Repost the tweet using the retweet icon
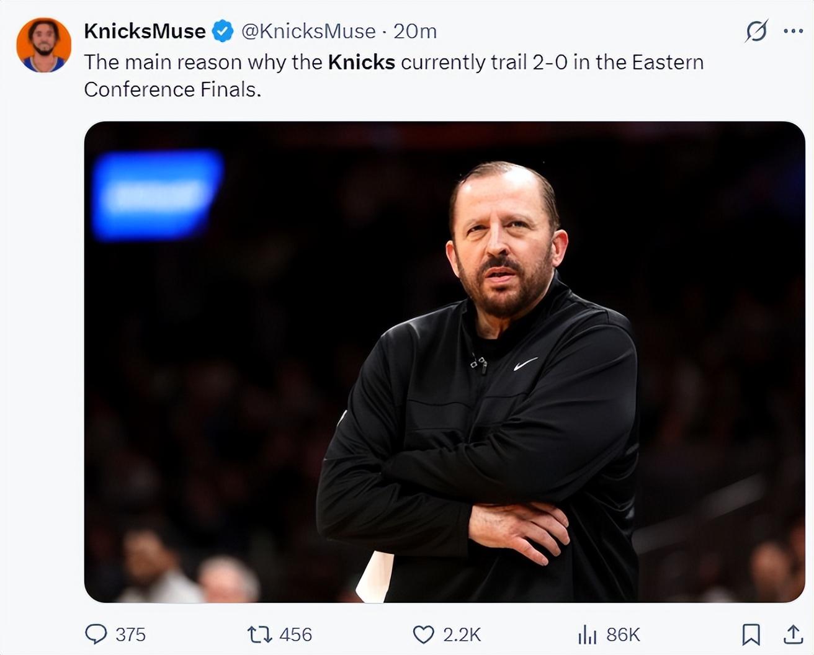Image resolution: width=814 pixels, height=655 pixels. pyautogui.click(x=259, y=634)
